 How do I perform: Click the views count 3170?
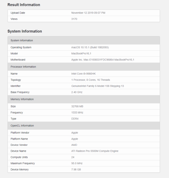(x=74, y=19)
